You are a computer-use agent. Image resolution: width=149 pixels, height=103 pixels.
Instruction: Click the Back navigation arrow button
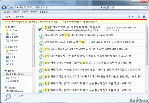point(4,8)
